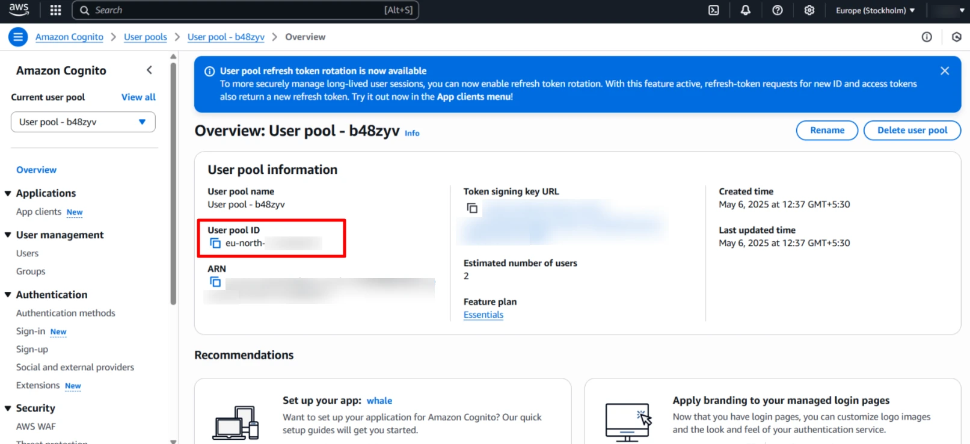The width and height of the screenshot is (970, 444).
Task: Click the 'Recommendations' heading
Action: click(244, 355)
